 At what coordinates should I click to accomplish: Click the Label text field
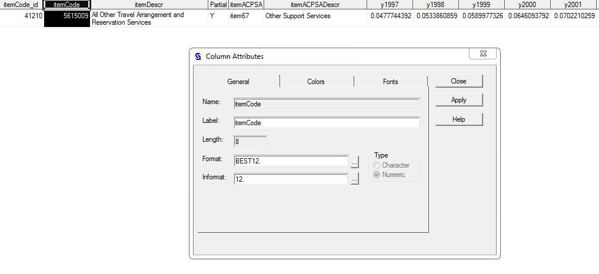coord(327,123)
